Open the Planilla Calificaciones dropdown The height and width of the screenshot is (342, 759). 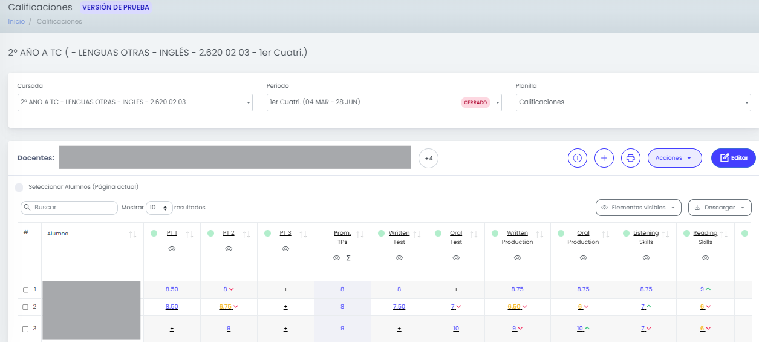point(633,102)
